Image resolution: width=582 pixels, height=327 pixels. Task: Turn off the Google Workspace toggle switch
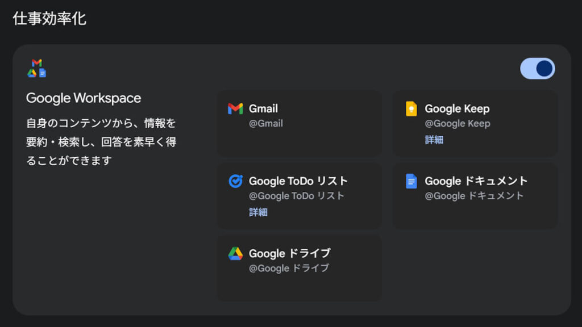[538, 69]
